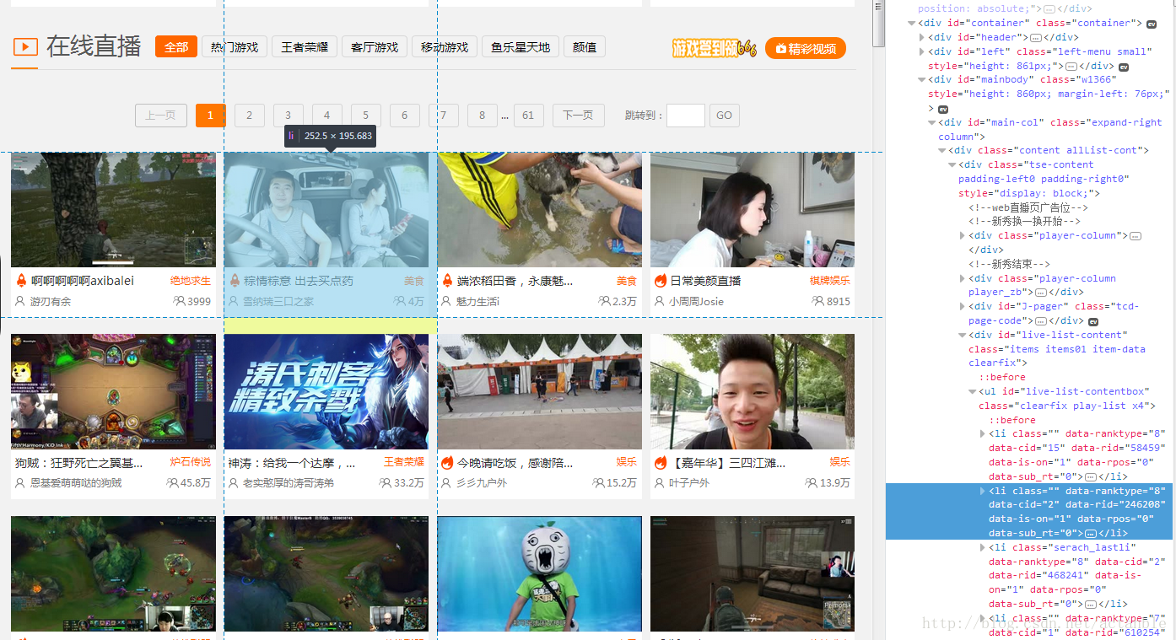This screenshot has width=1176, height=640.
Task: Expand the highlighted li with data-rid 246208
Action: click(983, 491)
